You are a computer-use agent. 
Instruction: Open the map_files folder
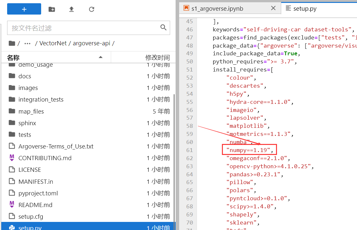click(x=31, y=111)
